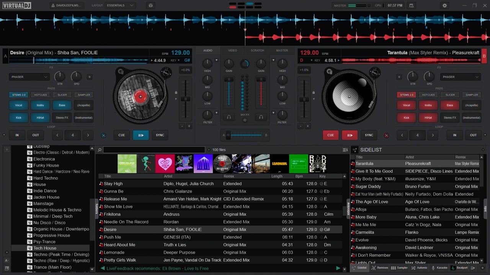The width and height of the screenshot is (490, 275).
Task: Click deck B pitch slider handle
Action: [304, 99]
